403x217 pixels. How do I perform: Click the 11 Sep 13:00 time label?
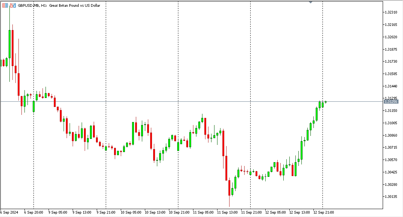click(x=227, y=212)
